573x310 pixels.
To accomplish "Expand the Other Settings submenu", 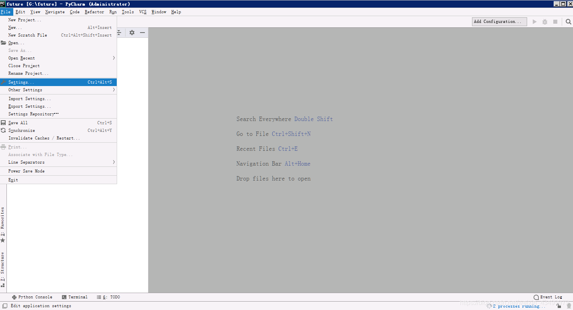I will [x=58, y=90].
